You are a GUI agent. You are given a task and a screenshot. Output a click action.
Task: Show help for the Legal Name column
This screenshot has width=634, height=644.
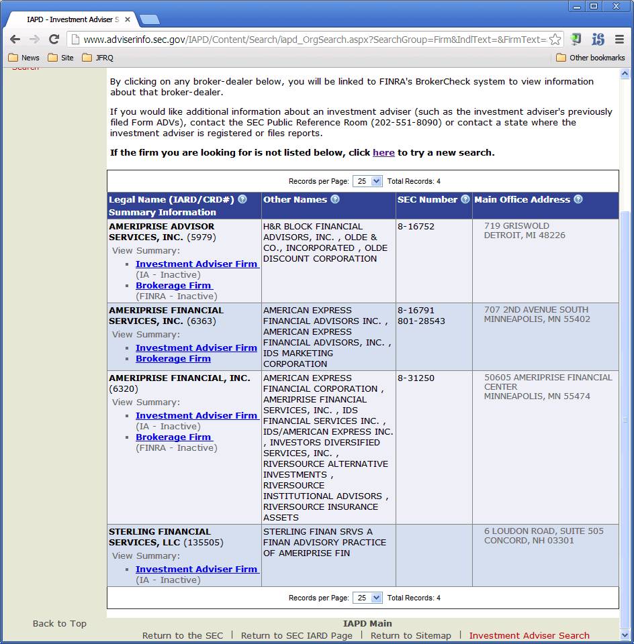[x=242, y=199]
